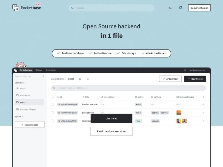Viewport: 223px width, 167px height.
Task: Focus the Search collections field
Action: (28, 76)
